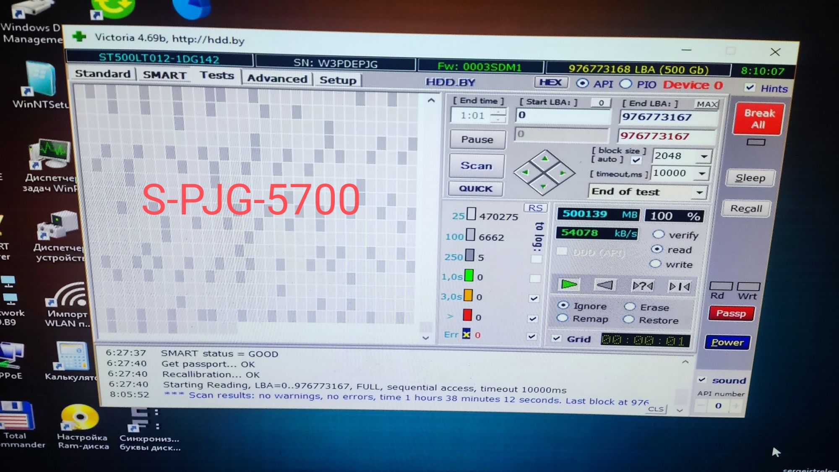This screenshot has height=472, width=839.
Task: Click the red Break All button
Action: 759,119
